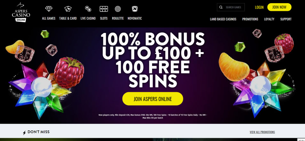Select the playing cards Table & Card icon
Image resolution: width=305 pixels, height=141 pixels.
(68, 9)
